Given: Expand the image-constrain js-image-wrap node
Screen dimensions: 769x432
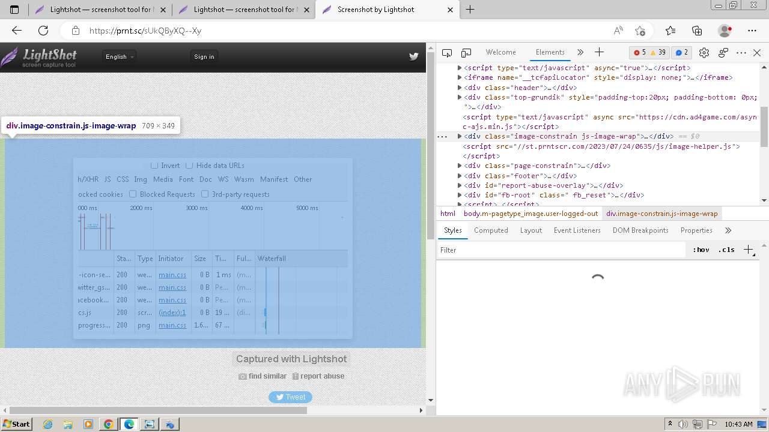Looking at the screenshot, I should pyautogui.click(x=460, y=136).
